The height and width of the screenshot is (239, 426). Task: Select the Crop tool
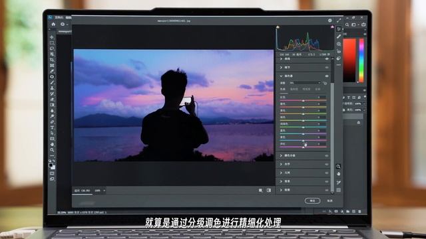[52, 60]
